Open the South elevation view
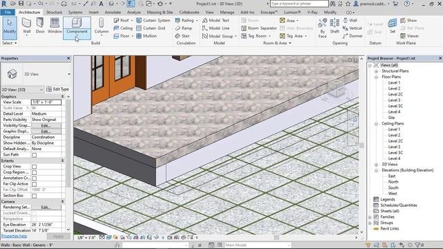The height and width of the screenshot is (249, 443). tap(393, 187)
